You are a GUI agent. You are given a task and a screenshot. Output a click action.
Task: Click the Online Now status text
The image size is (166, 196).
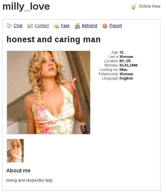(x=150, y=6)
